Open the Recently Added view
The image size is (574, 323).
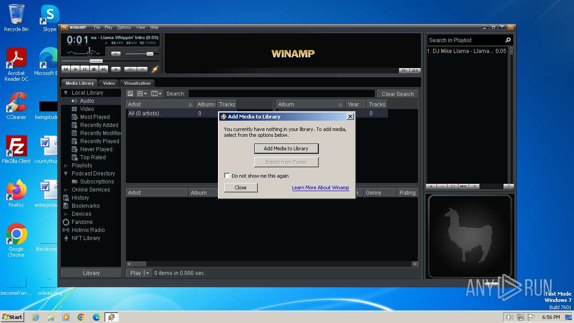[x=99, y=125]
